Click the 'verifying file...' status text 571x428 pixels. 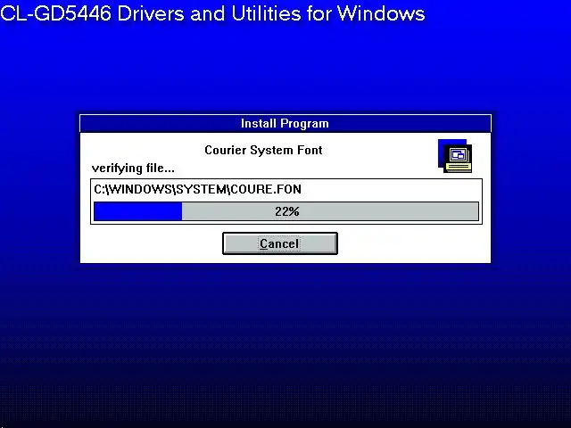[x=133, y=169]
